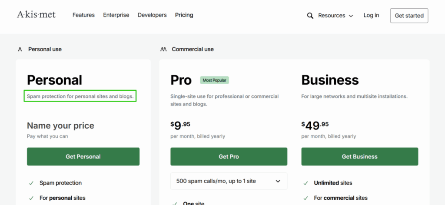
Task: Open search with the magnifying glass icon
Action: pos(310,16)
